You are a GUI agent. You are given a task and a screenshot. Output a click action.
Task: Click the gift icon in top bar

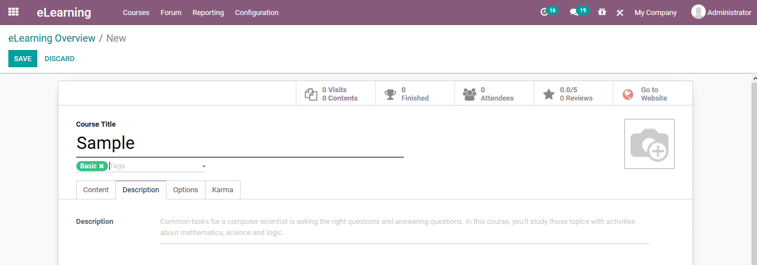coord(602,12)
